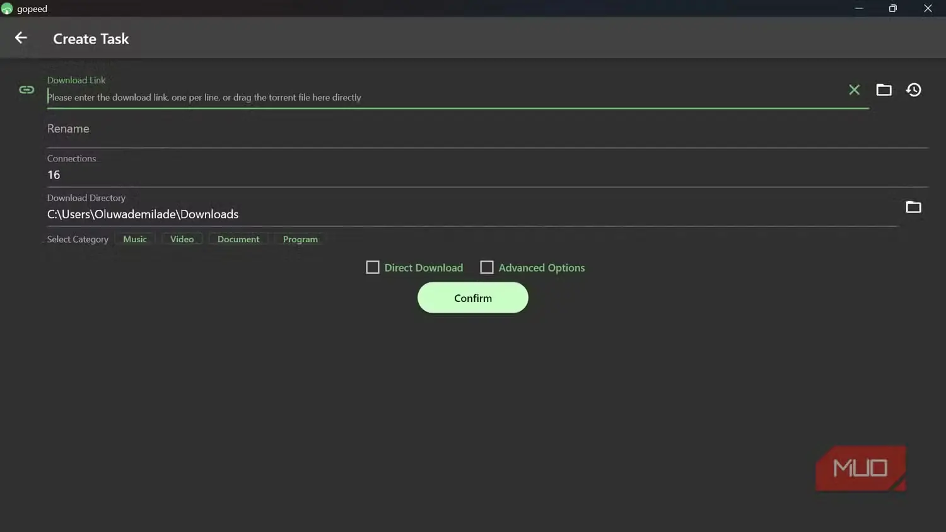Click the gopeed app logo in title bar
The width and height of the screenshot is (946, 532).
[7, 9]
